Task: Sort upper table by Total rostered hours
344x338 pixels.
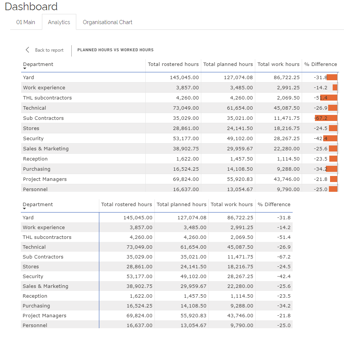Action: (x=173, y=64)
